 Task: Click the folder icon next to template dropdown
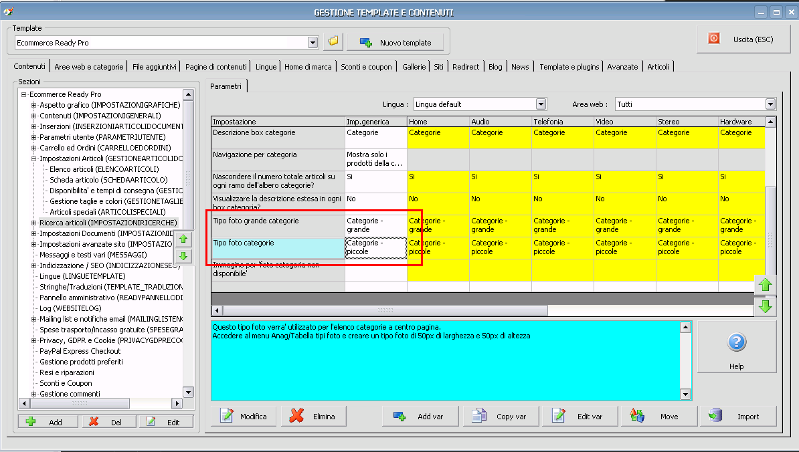click(x=333, y=42)
